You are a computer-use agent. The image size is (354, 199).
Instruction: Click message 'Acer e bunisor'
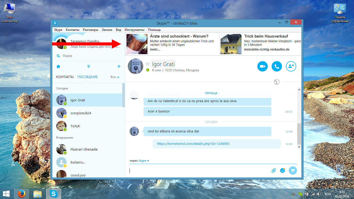[x=207, y=111]
